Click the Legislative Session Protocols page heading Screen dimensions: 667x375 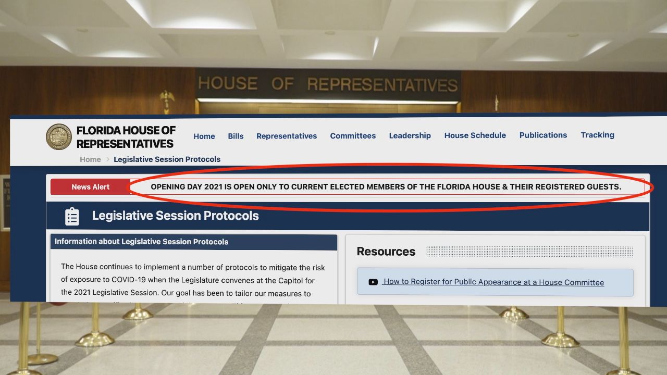pos(176,216)
